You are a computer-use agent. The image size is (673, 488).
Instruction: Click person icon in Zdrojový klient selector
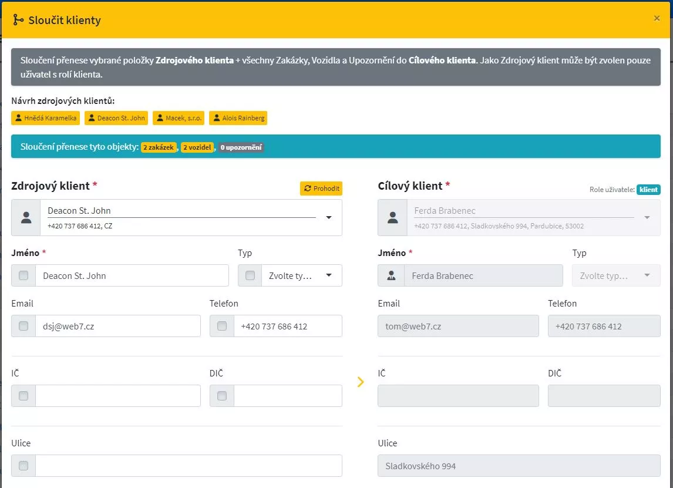click(x=26, y=218)
